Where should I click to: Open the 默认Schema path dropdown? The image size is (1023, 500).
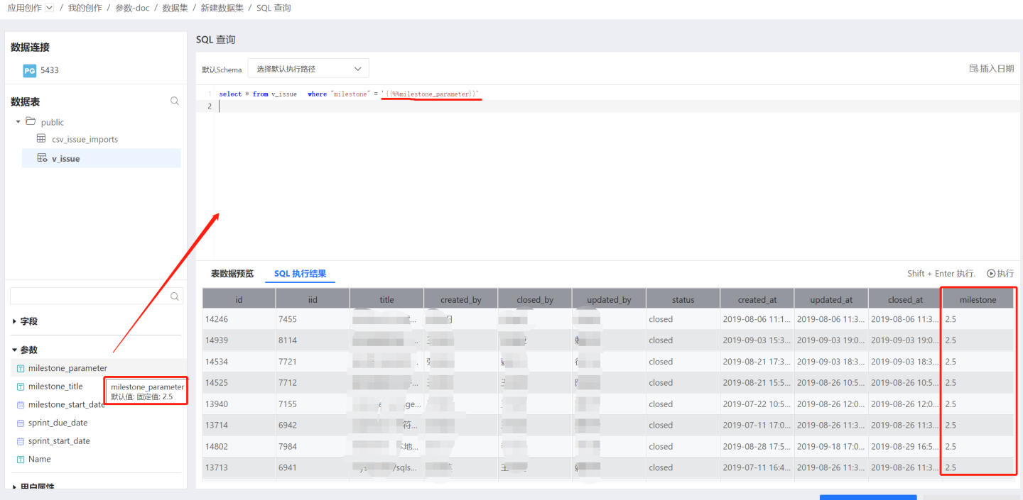click(308, 69)
